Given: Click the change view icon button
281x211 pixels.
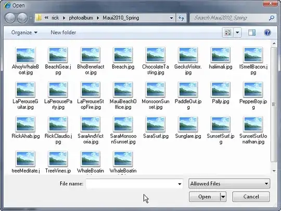Looking at the screenshot, I should (x=228, y=33).
